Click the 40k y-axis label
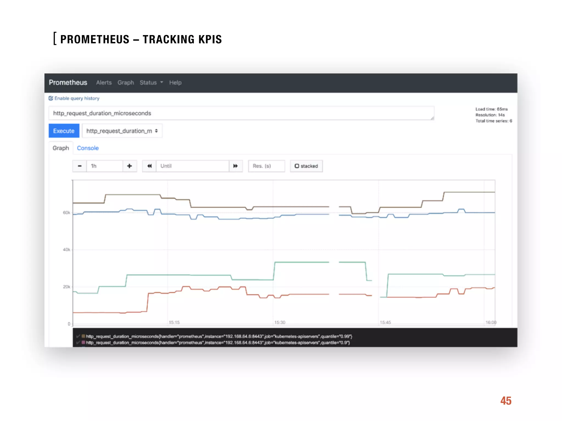The width and height of the screenshot is (562, 421). pyautogui.click(x=66, y=250)
